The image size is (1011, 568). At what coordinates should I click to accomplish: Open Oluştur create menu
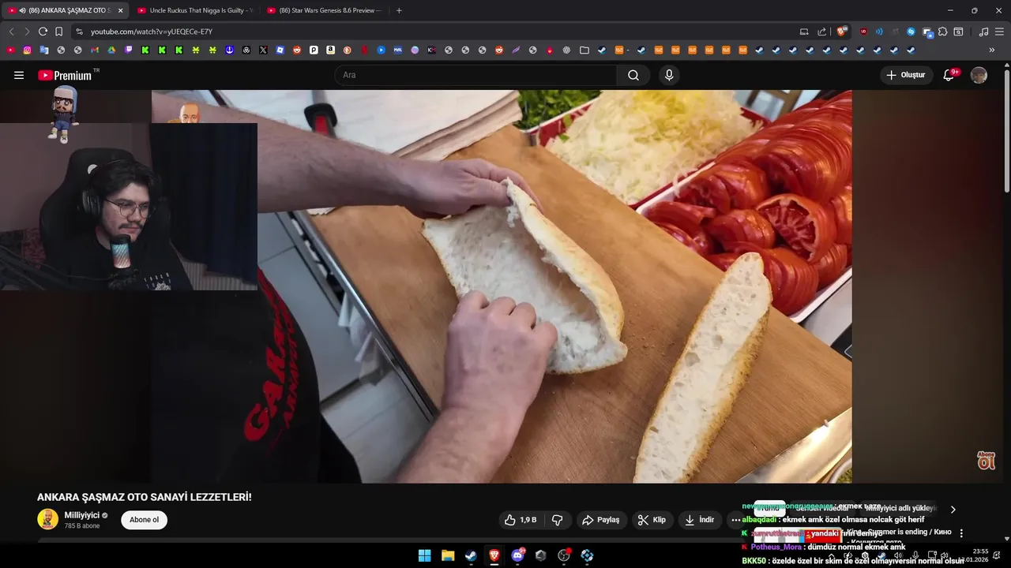906,75
